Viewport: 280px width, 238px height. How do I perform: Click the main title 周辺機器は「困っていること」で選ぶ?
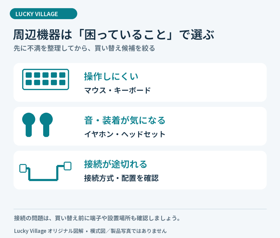(114, 34)
